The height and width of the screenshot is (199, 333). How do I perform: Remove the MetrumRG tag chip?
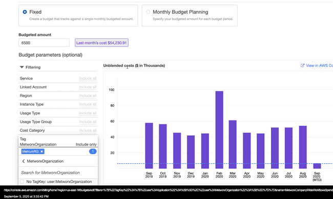(x=41, y=152)
